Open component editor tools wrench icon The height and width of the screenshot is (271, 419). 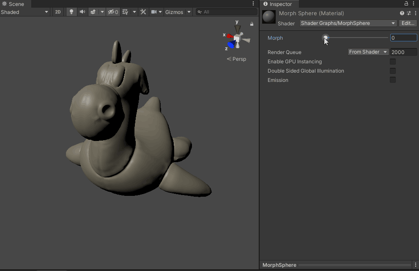coord(143,12)
